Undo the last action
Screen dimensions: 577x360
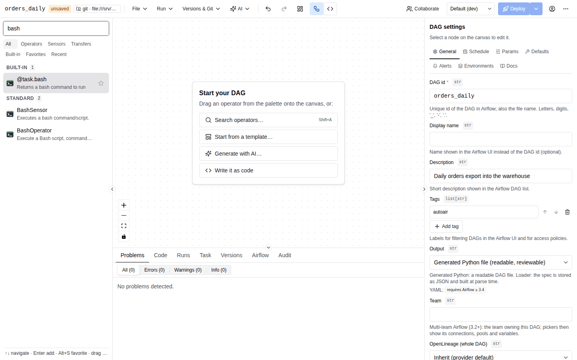pyautogui.click(x=268, y=9)
